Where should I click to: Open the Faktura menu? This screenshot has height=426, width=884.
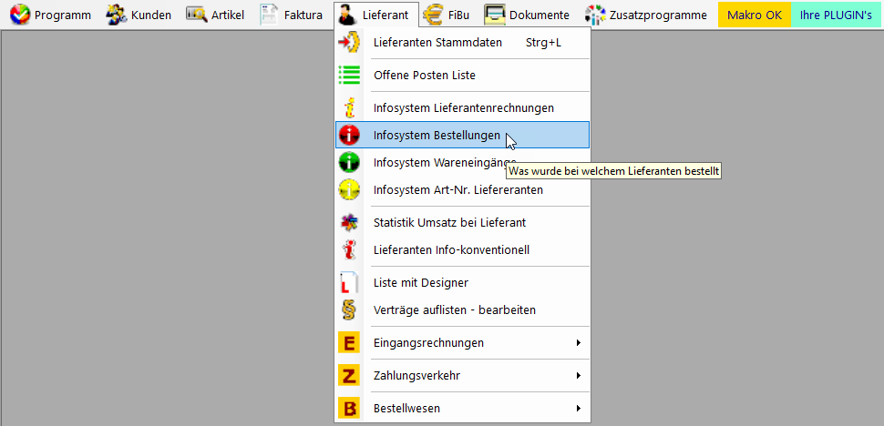pos(303,15)
